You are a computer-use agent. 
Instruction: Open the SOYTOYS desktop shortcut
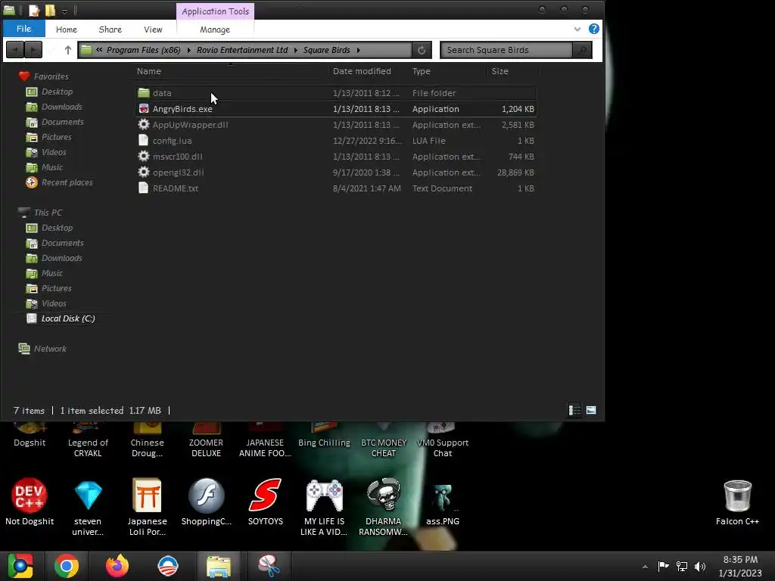pyautogui.click(x=266, y=502)
